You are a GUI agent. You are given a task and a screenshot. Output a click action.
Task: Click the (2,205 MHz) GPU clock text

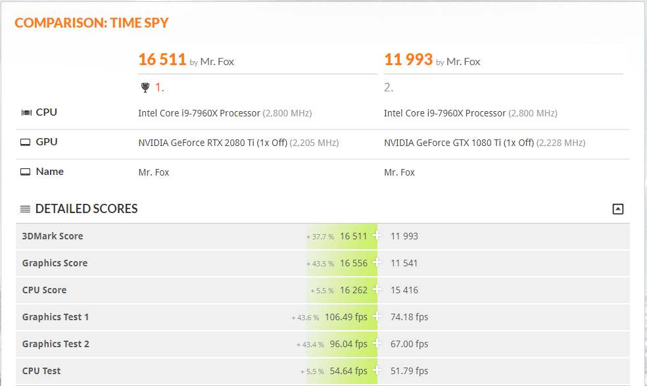tap(314, 143)
